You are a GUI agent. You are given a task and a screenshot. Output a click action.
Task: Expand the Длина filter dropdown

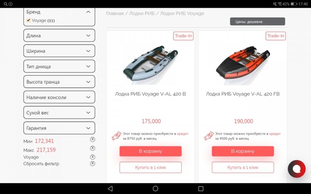59,35
